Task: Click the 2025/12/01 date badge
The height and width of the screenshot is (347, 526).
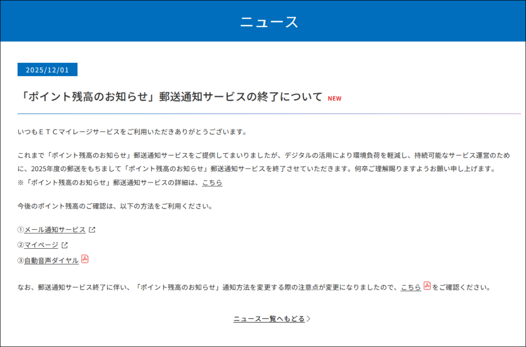Action: (x=47, y=70)
